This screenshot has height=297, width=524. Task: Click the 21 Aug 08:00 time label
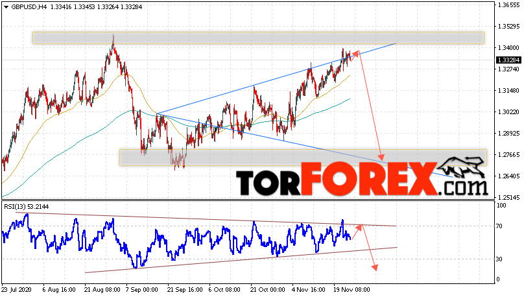coord(102,290)
